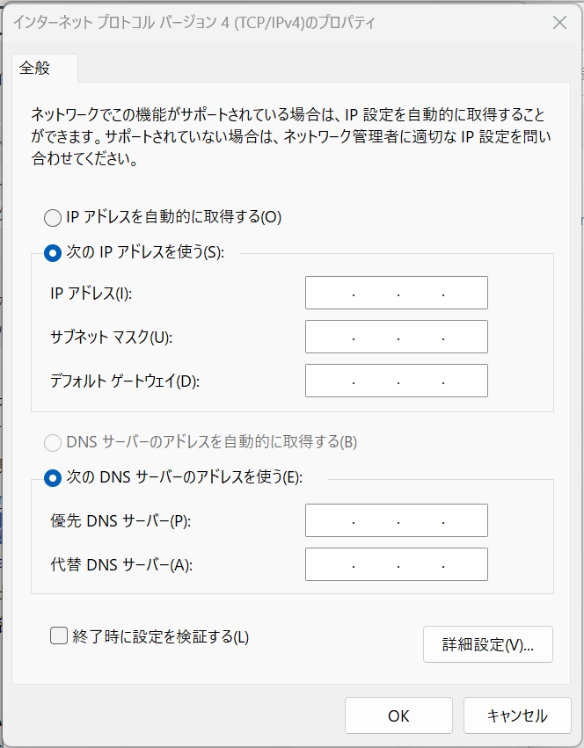Enable '終了時に設定を検証する' checkbox
Screen dimensions: 584x748
60,636
